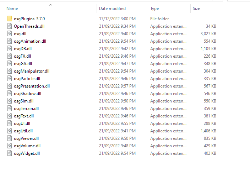250x179 pixels.
Task: Click the 21/09/2022 9:34 PM date
Action: click(117, 26)
